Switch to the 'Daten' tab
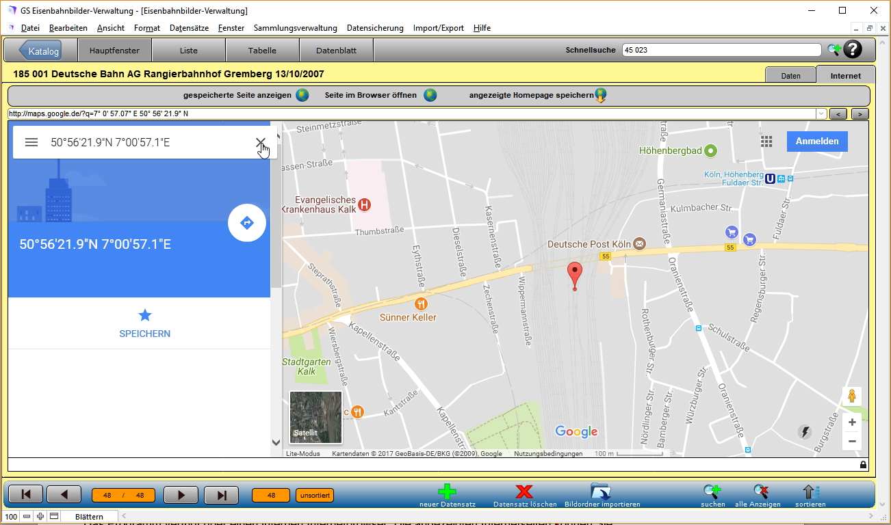Screen dimensions: 891x525 pyautogui.click(x=790, y=76)
